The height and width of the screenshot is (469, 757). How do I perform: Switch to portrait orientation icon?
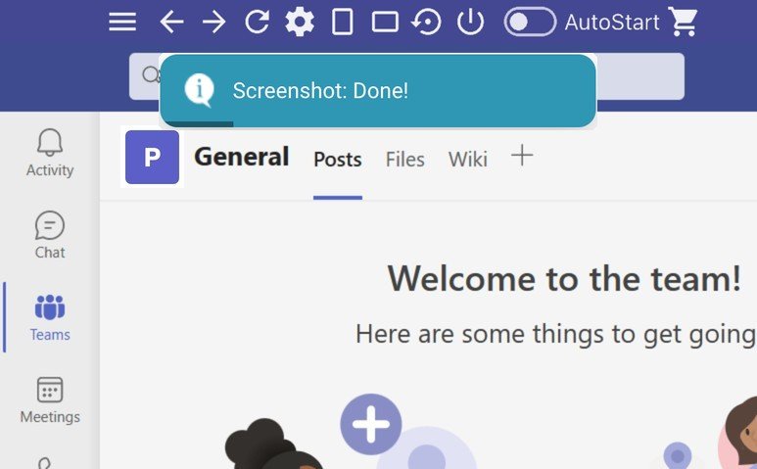tap(343, 22)
